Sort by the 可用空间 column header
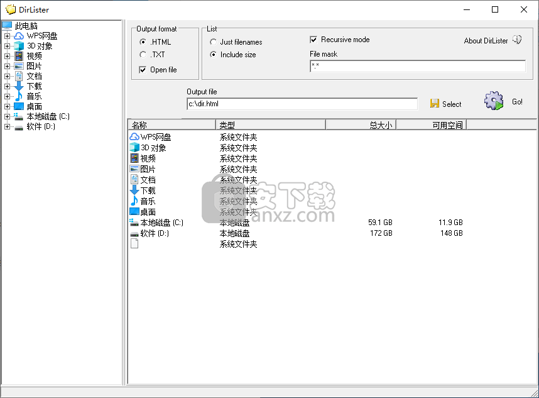This screenshot has width=539, height=398. [x=432, y=125]
